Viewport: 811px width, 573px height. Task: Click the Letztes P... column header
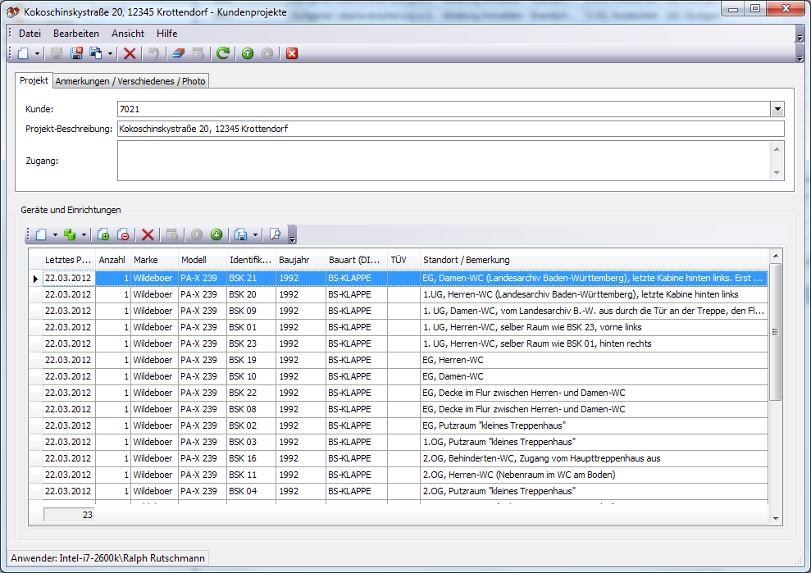tap(69, 260)
